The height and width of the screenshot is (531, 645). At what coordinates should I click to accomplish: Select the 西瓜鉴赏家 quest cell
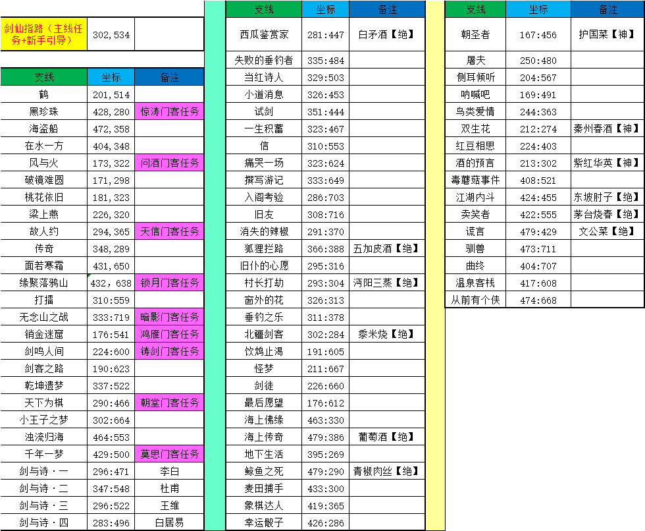pyautogui.click(x=264, y=34)
